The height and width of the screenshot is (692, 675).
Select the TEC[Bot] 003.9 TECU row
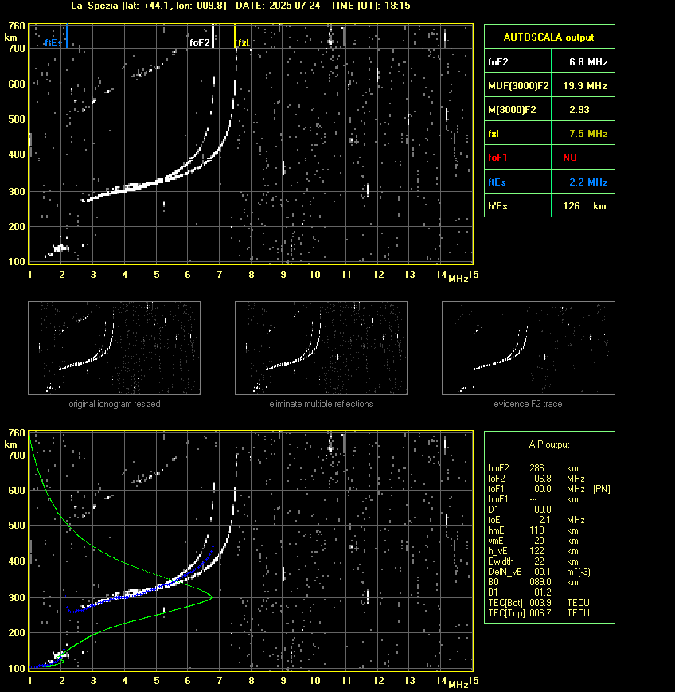coord(539,603)
